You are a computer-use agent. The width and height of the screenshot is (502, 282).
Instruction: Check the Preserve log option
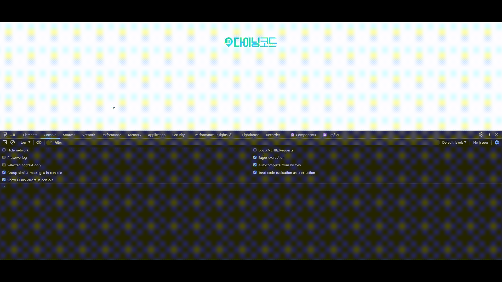tap(4, 157)
